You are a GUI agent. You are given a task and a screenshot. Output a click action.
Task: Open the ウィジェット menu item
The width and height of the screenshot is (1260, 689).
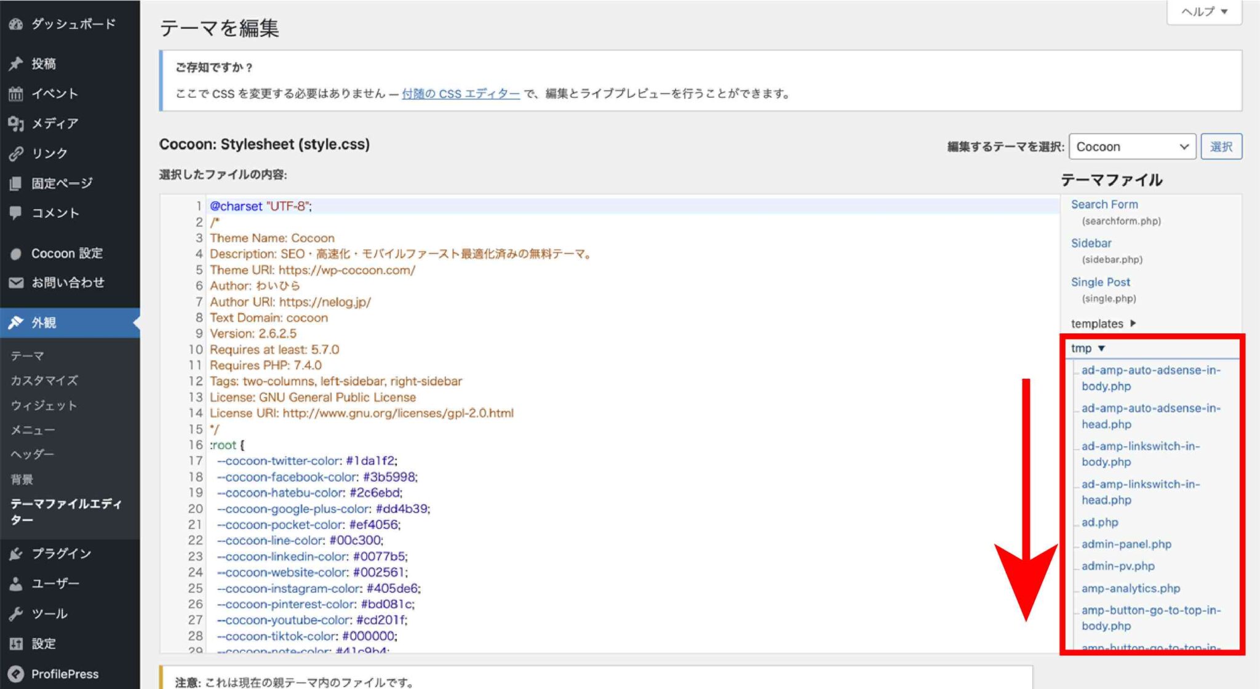[x=43, y=405]
